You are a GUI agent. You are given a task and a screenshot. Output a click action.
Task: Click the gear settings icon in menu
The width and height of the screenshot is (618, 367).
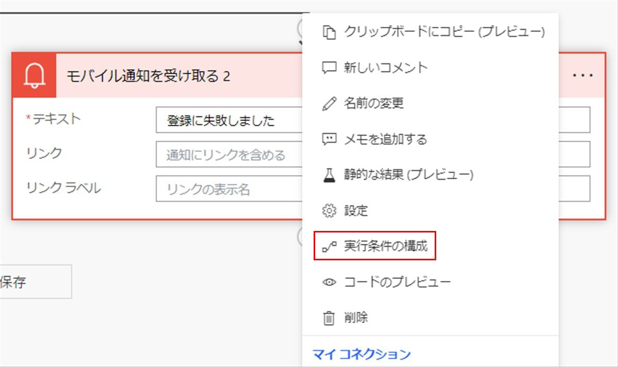click(x=329, y=211)
